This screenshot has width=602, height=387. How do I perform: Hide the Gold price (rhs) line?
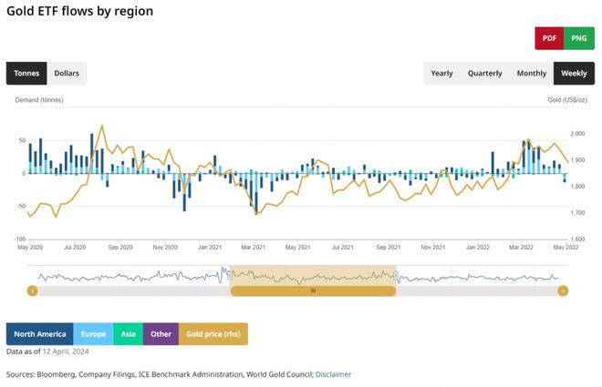coord(213,333)
